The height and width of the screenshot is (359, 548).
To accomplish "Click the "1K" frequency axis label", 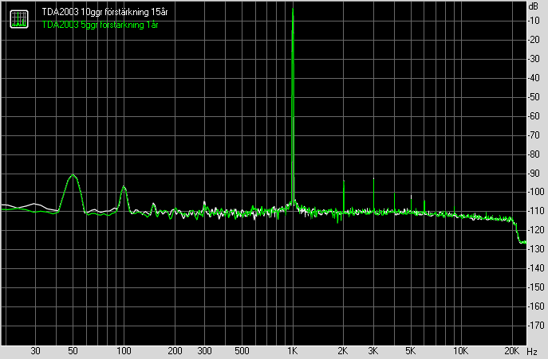I will point(293,351).
